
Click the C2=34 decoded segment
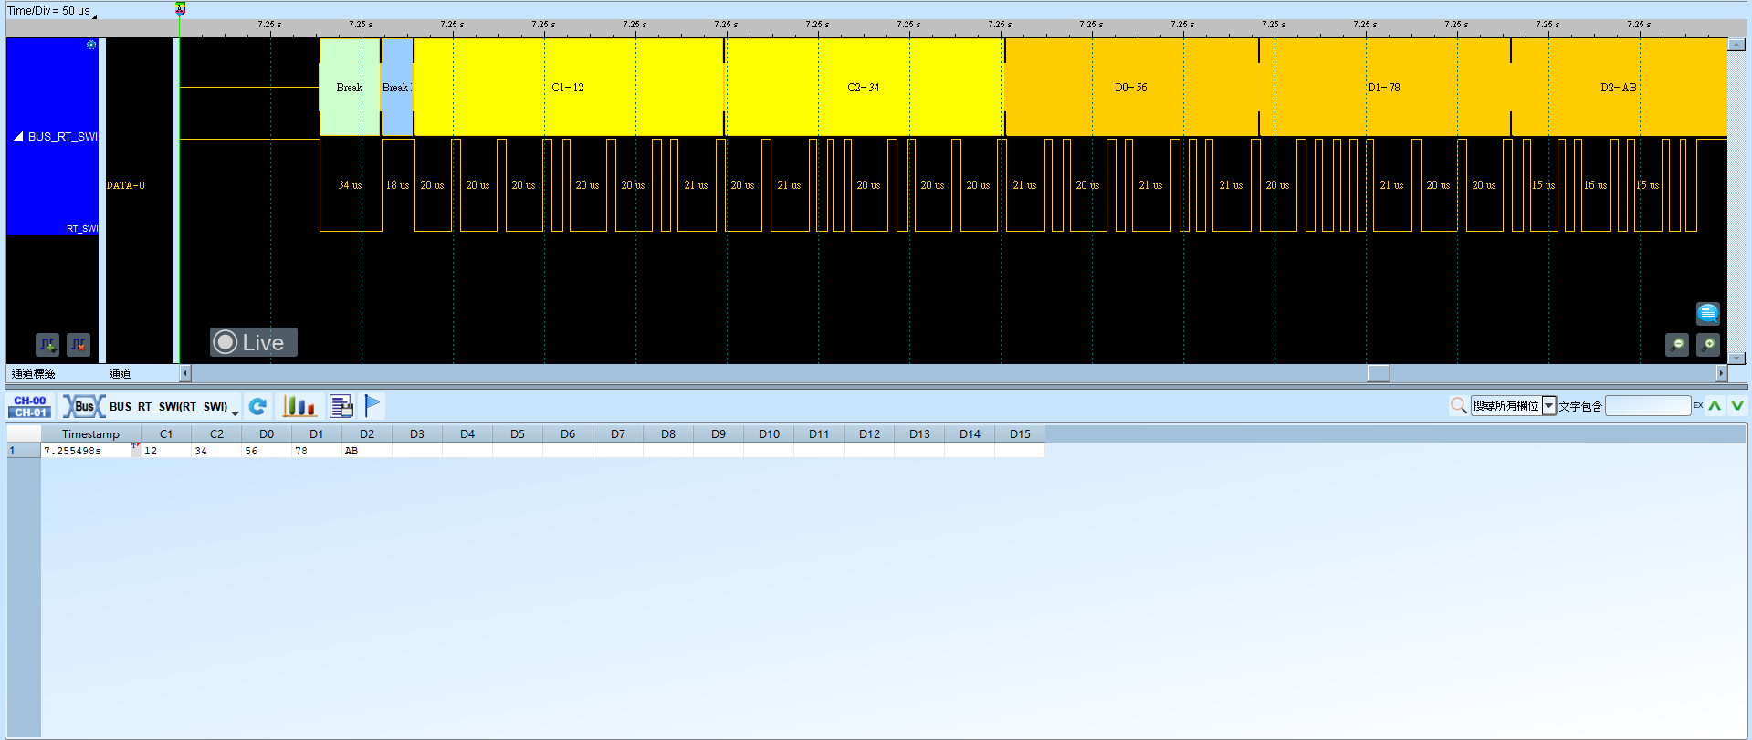pos(864,88)
